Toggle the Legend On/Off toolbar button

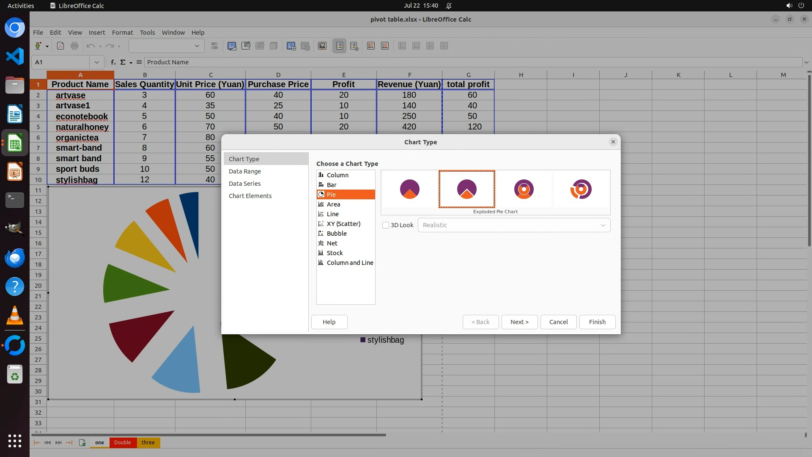[340, 46]
